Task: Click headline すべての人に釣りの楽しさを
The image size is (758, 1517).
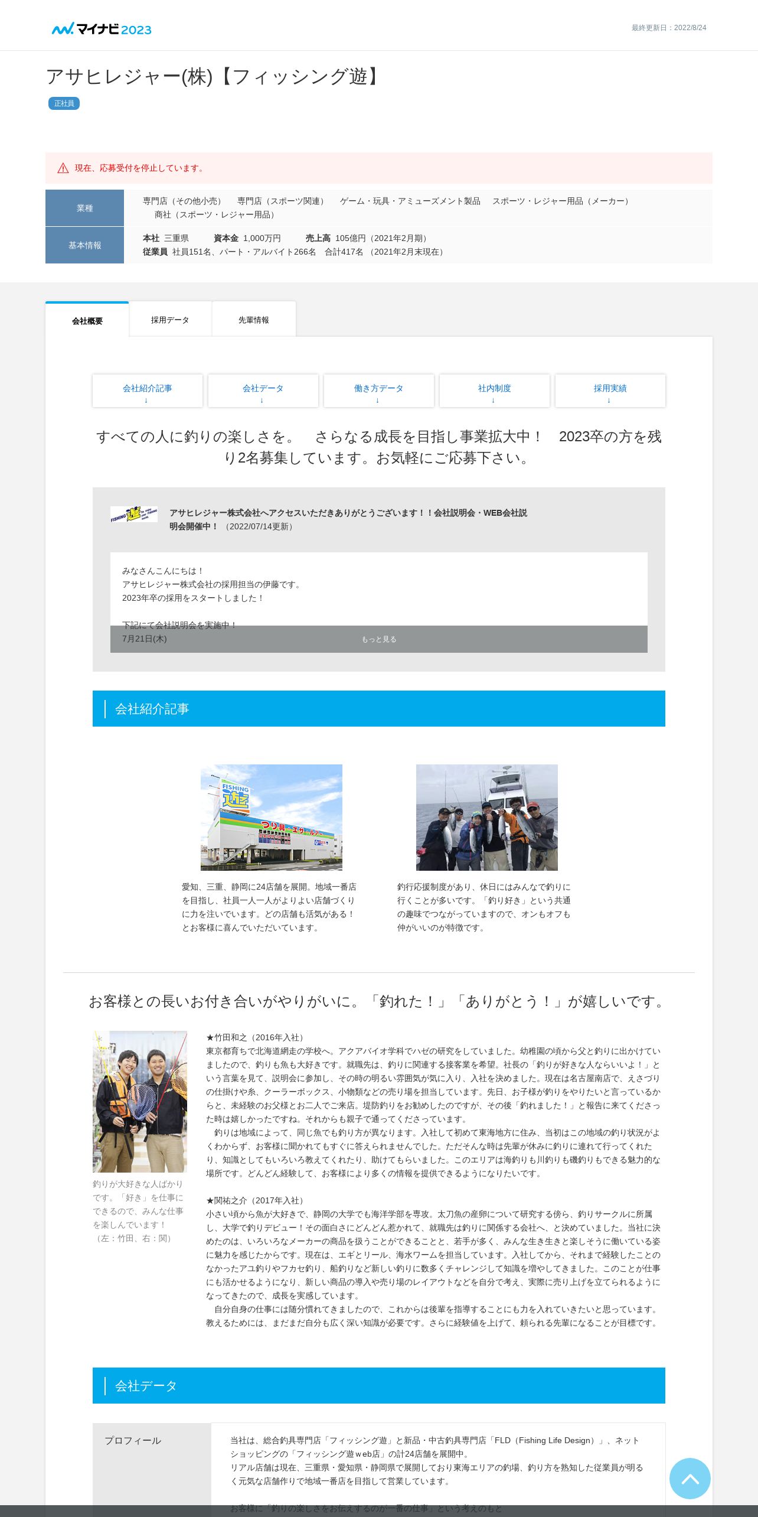Action: point(379,447)
